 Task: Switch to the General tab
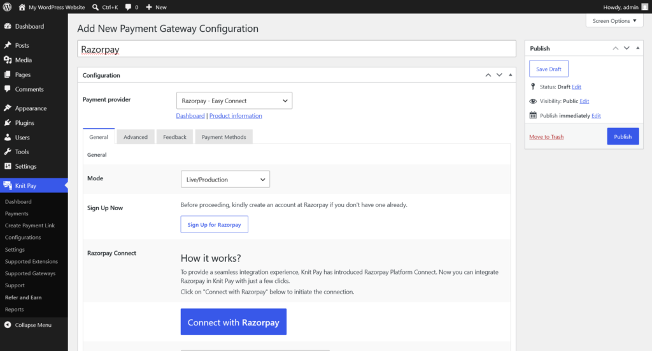point(99,137)
